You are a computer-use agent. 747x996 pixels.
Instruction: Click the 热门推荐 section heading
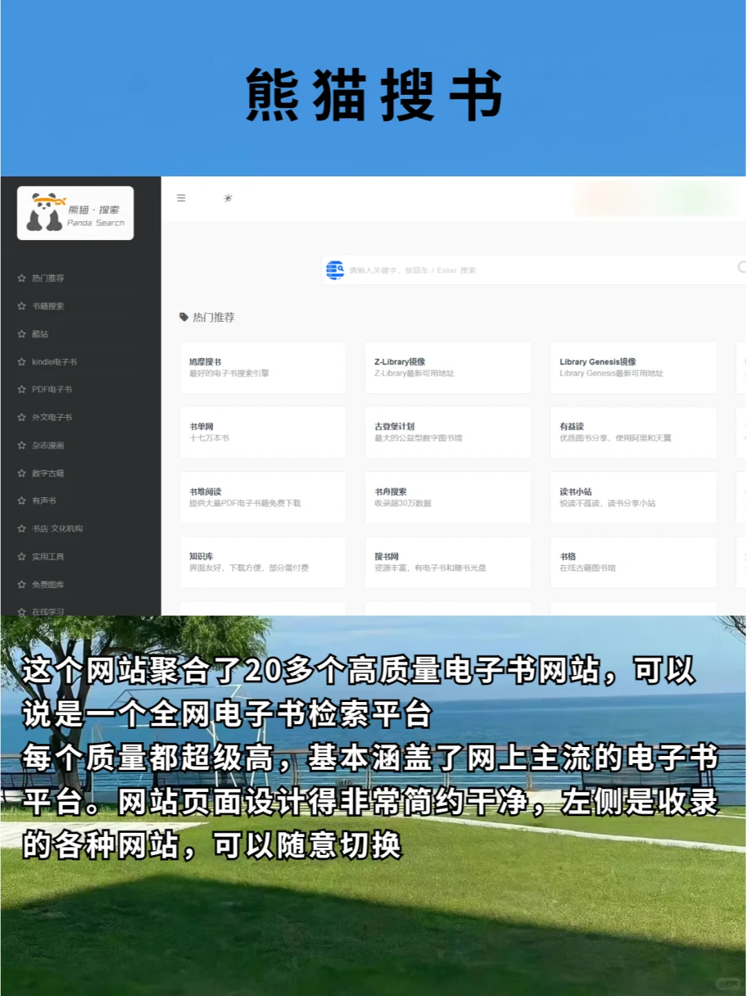point(214,317)
